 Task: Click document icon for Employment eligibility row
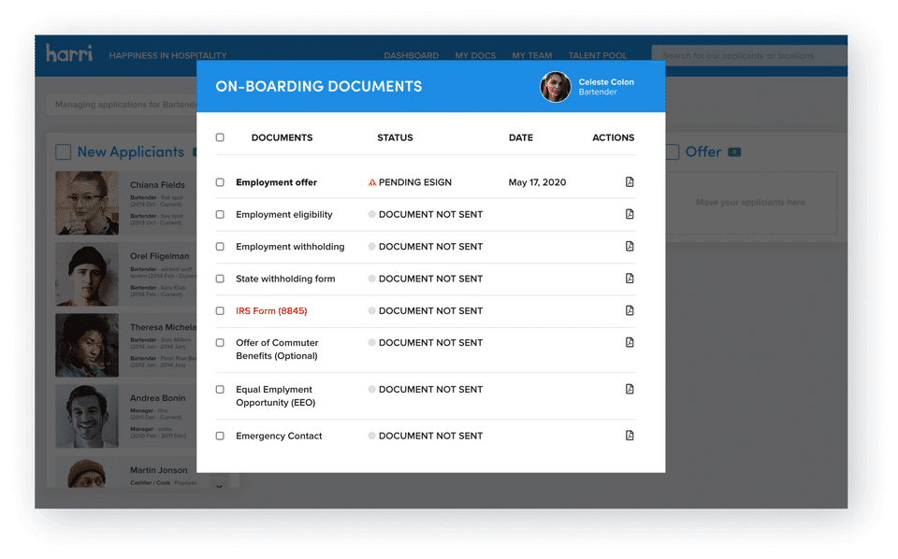(630, 214)
